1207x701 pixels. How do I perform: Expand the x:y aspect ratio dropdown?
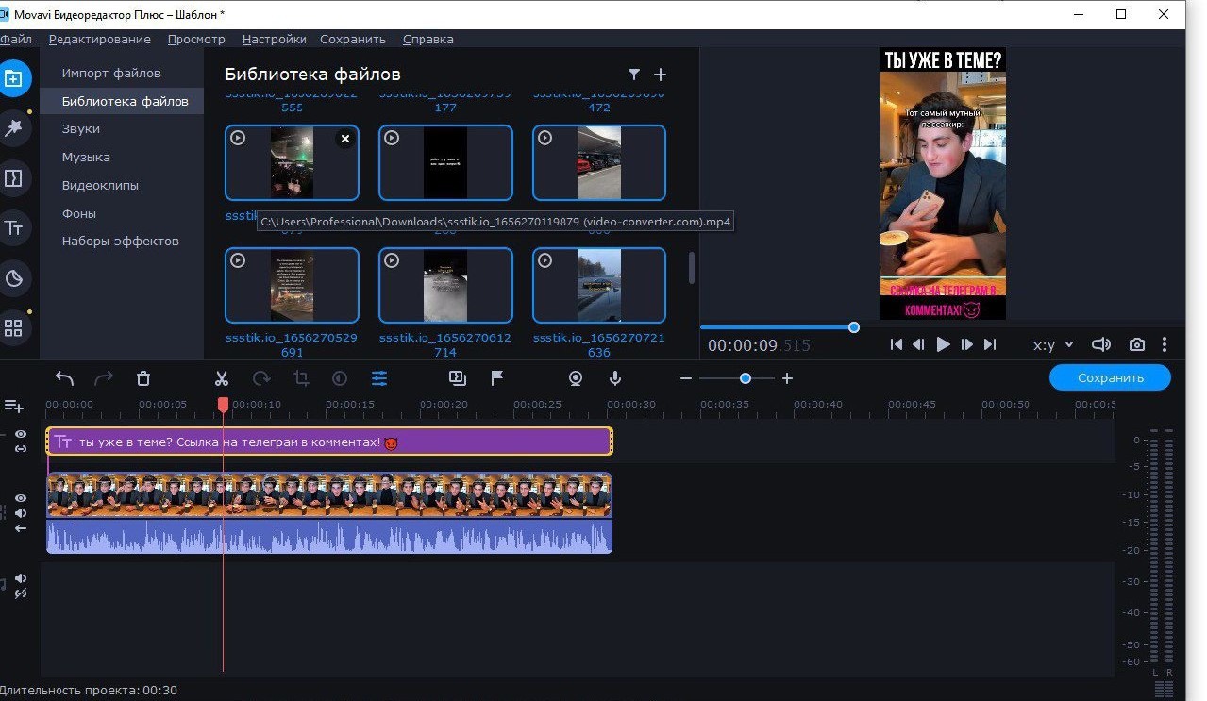pos(1053,345)
